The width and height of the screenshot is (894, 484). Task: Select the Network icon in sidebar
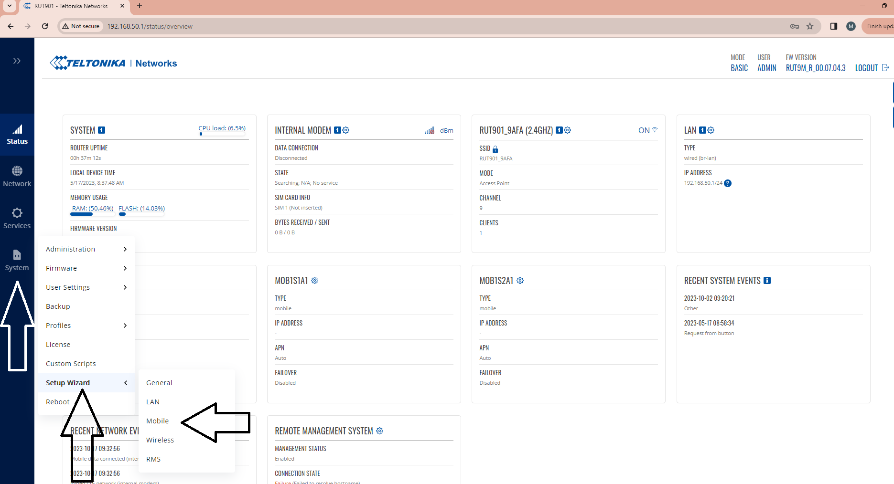coord(17,176)
